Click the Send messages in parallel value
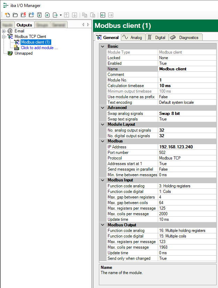The height and width of the screenshot is (288, 218). [x=187, y=169]
